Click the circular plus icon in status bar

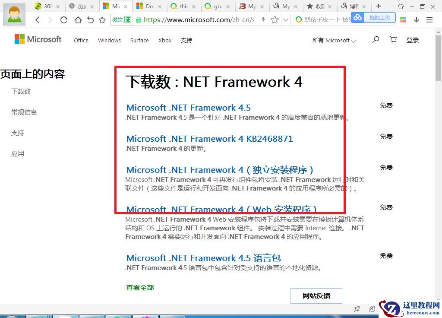pyautogui.click(x=372, y=309)
